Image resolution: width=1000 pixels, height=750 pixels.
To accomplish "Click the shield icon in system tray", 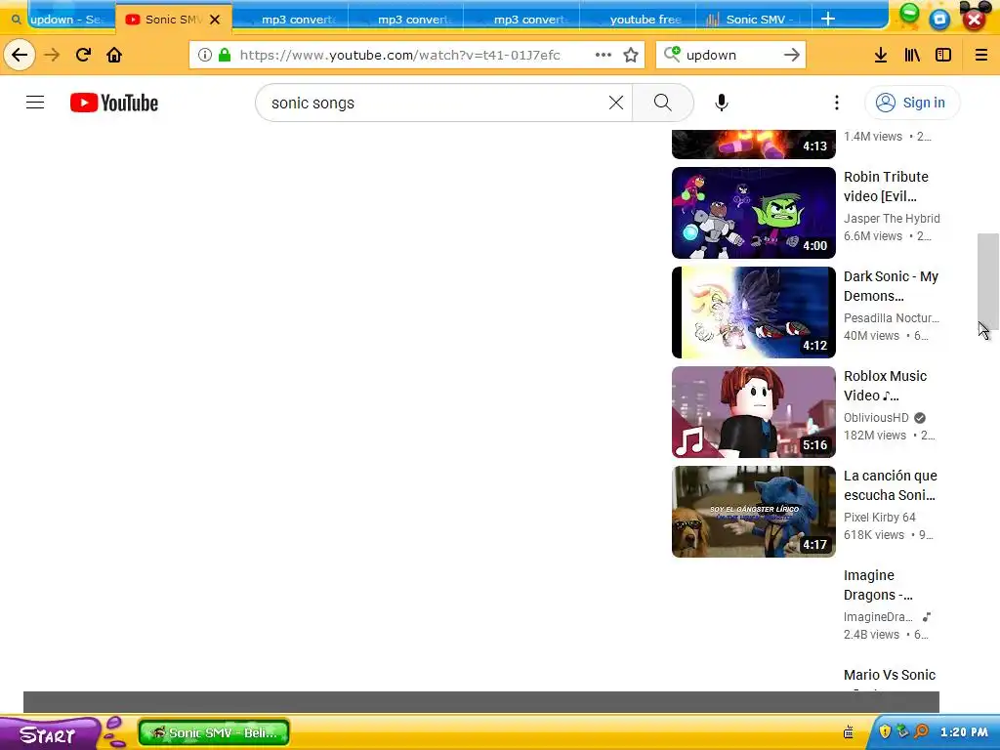I will pyautogui.click(x=885, y=731).
